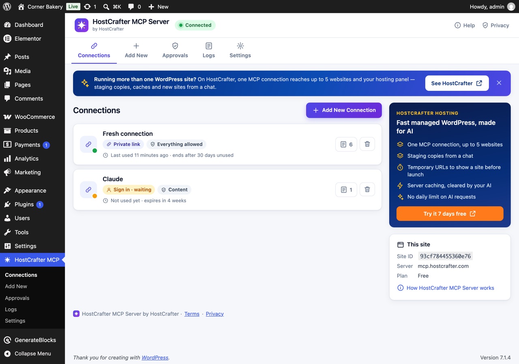Click Try it 7 days free
The image size is (519, 364).
coord(450,214)
